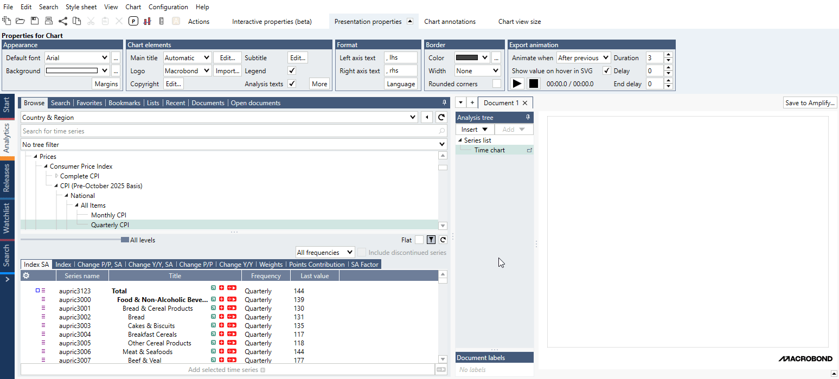The width and height of the screenshot is (839, 379).
Task: Pin the Analysis tree panel
Action: pyautogui.click(x=528, y=118)
